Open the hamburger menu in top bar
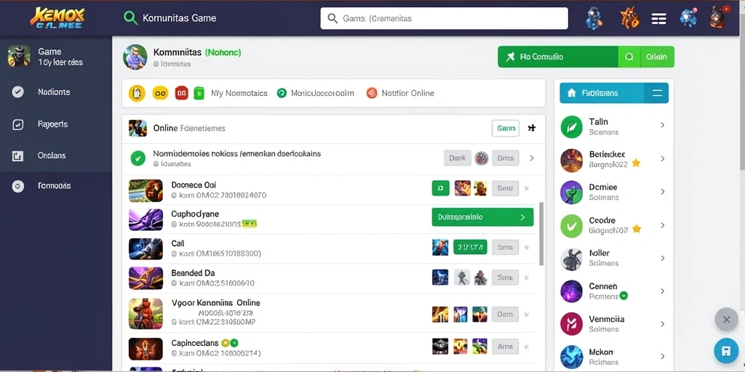The image size is (745, 372). (x=658, y=18)
